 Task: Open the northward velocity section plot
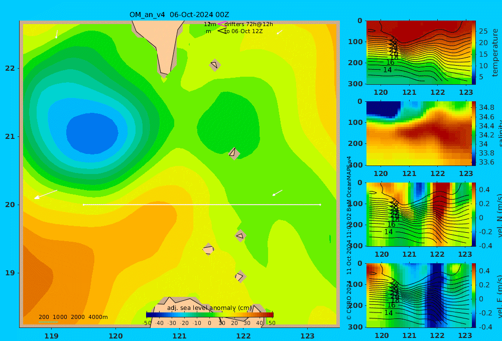click(x=419, y=214)
